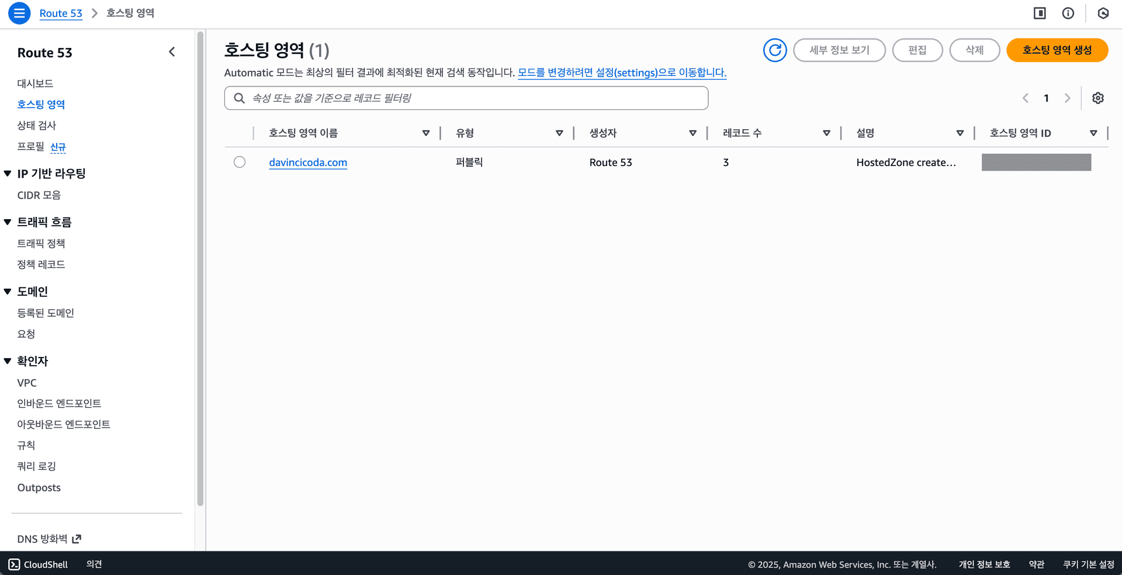Open the table preferences gear

pyautogui.click(x=1098, y=98)
